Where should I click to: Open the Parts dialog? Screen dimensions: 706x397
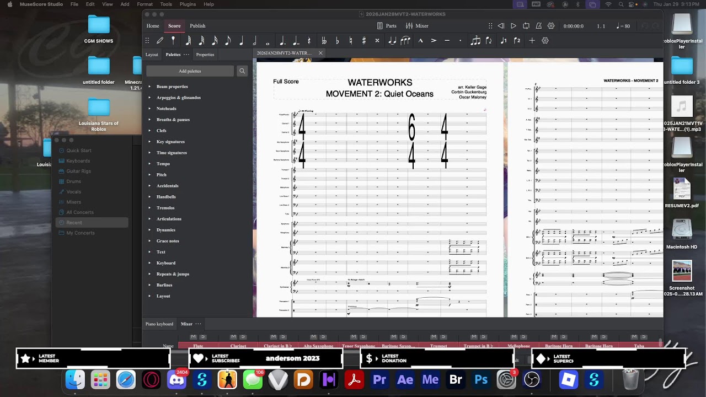(387, 26)
